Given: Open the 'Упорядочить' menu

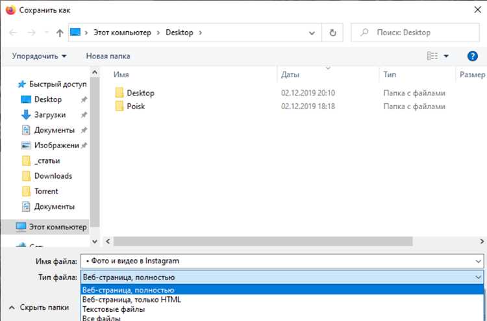Looking at the screenshot, I should pyautogui.click(x=39, y=57).
